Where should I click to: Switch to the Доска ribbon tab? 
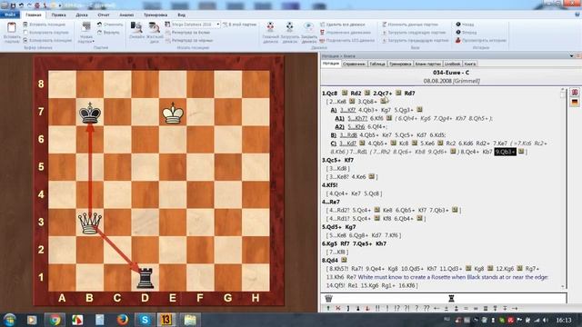point(82,15)
